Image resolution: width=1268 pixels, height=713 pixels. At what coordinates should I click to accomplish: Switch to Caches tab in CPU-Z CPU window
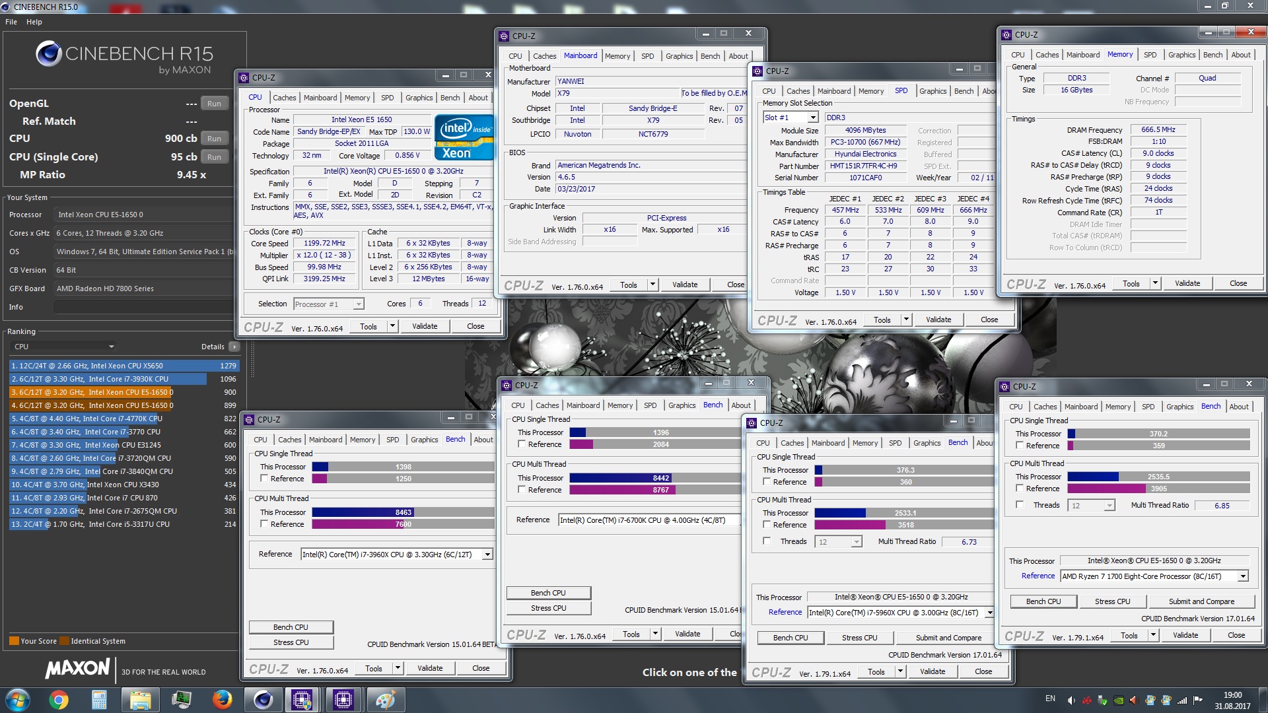coord(284,98)
